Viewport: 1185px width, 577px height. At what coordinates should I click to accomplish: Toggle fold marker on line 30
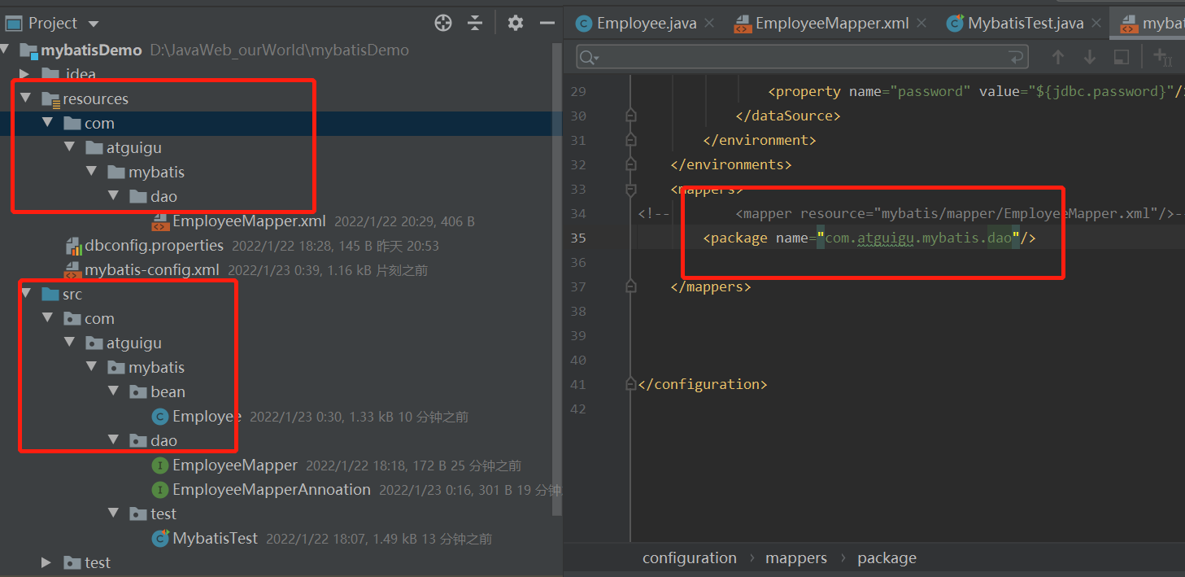click(x=630, y=116)
